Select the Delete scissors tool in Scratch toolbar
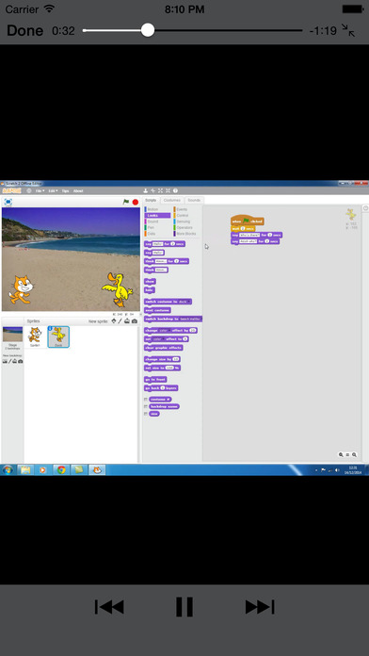 pyautogui.click(x=152, y=190)
